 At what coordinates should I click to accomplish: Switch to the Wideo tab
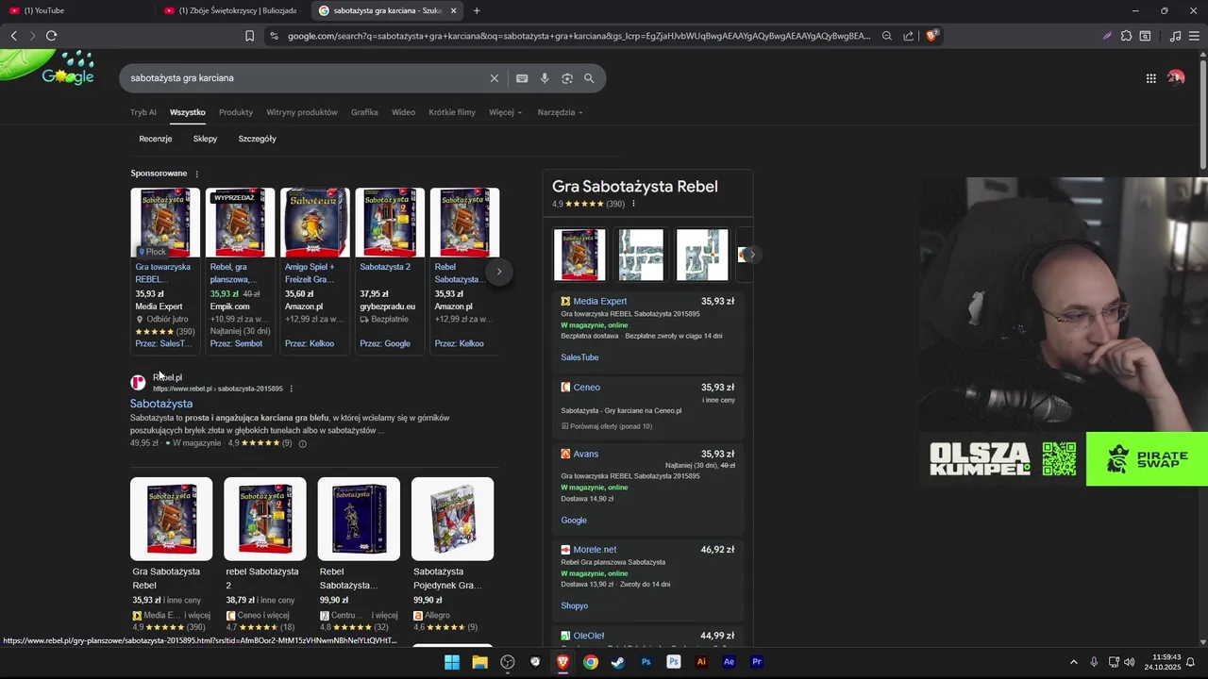[404, 112]
